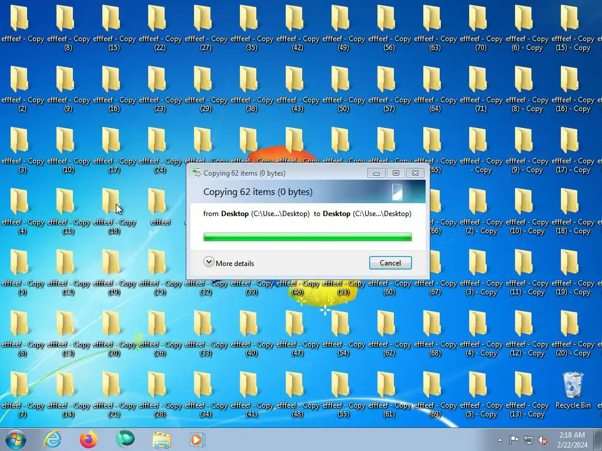Select folder 'effeef - Copy (3)'
The width and height of the screenshot is (602, 451).
[23, 150]
